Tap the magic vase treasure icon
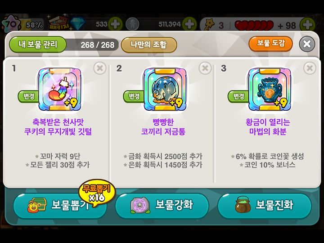This screenshot has height=243, width=324. coord(270,89)
